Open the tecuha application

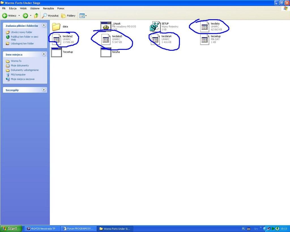106,52
